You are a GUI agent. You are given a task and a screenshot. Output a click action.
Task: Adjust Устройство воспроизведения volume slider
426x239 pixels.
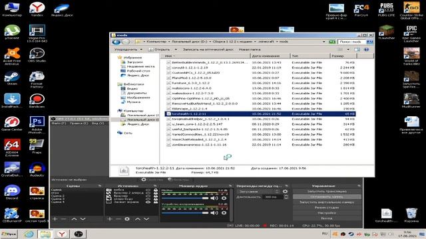click(x=185, y=213)
